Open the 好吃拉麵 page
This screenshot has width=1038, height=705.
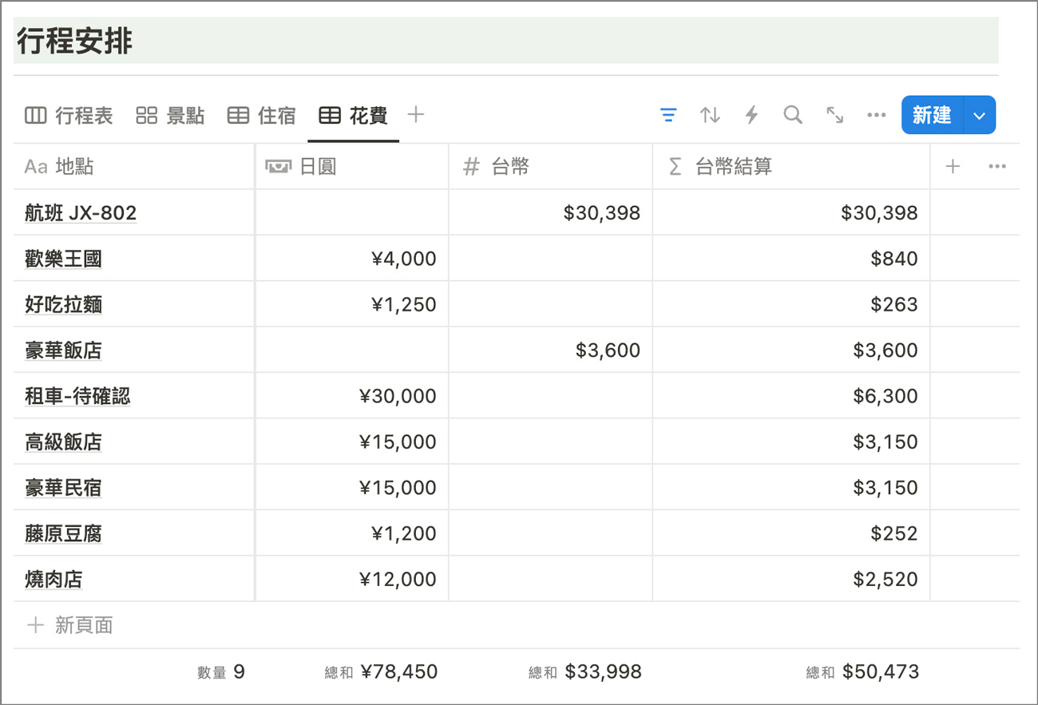pos(63,304)
